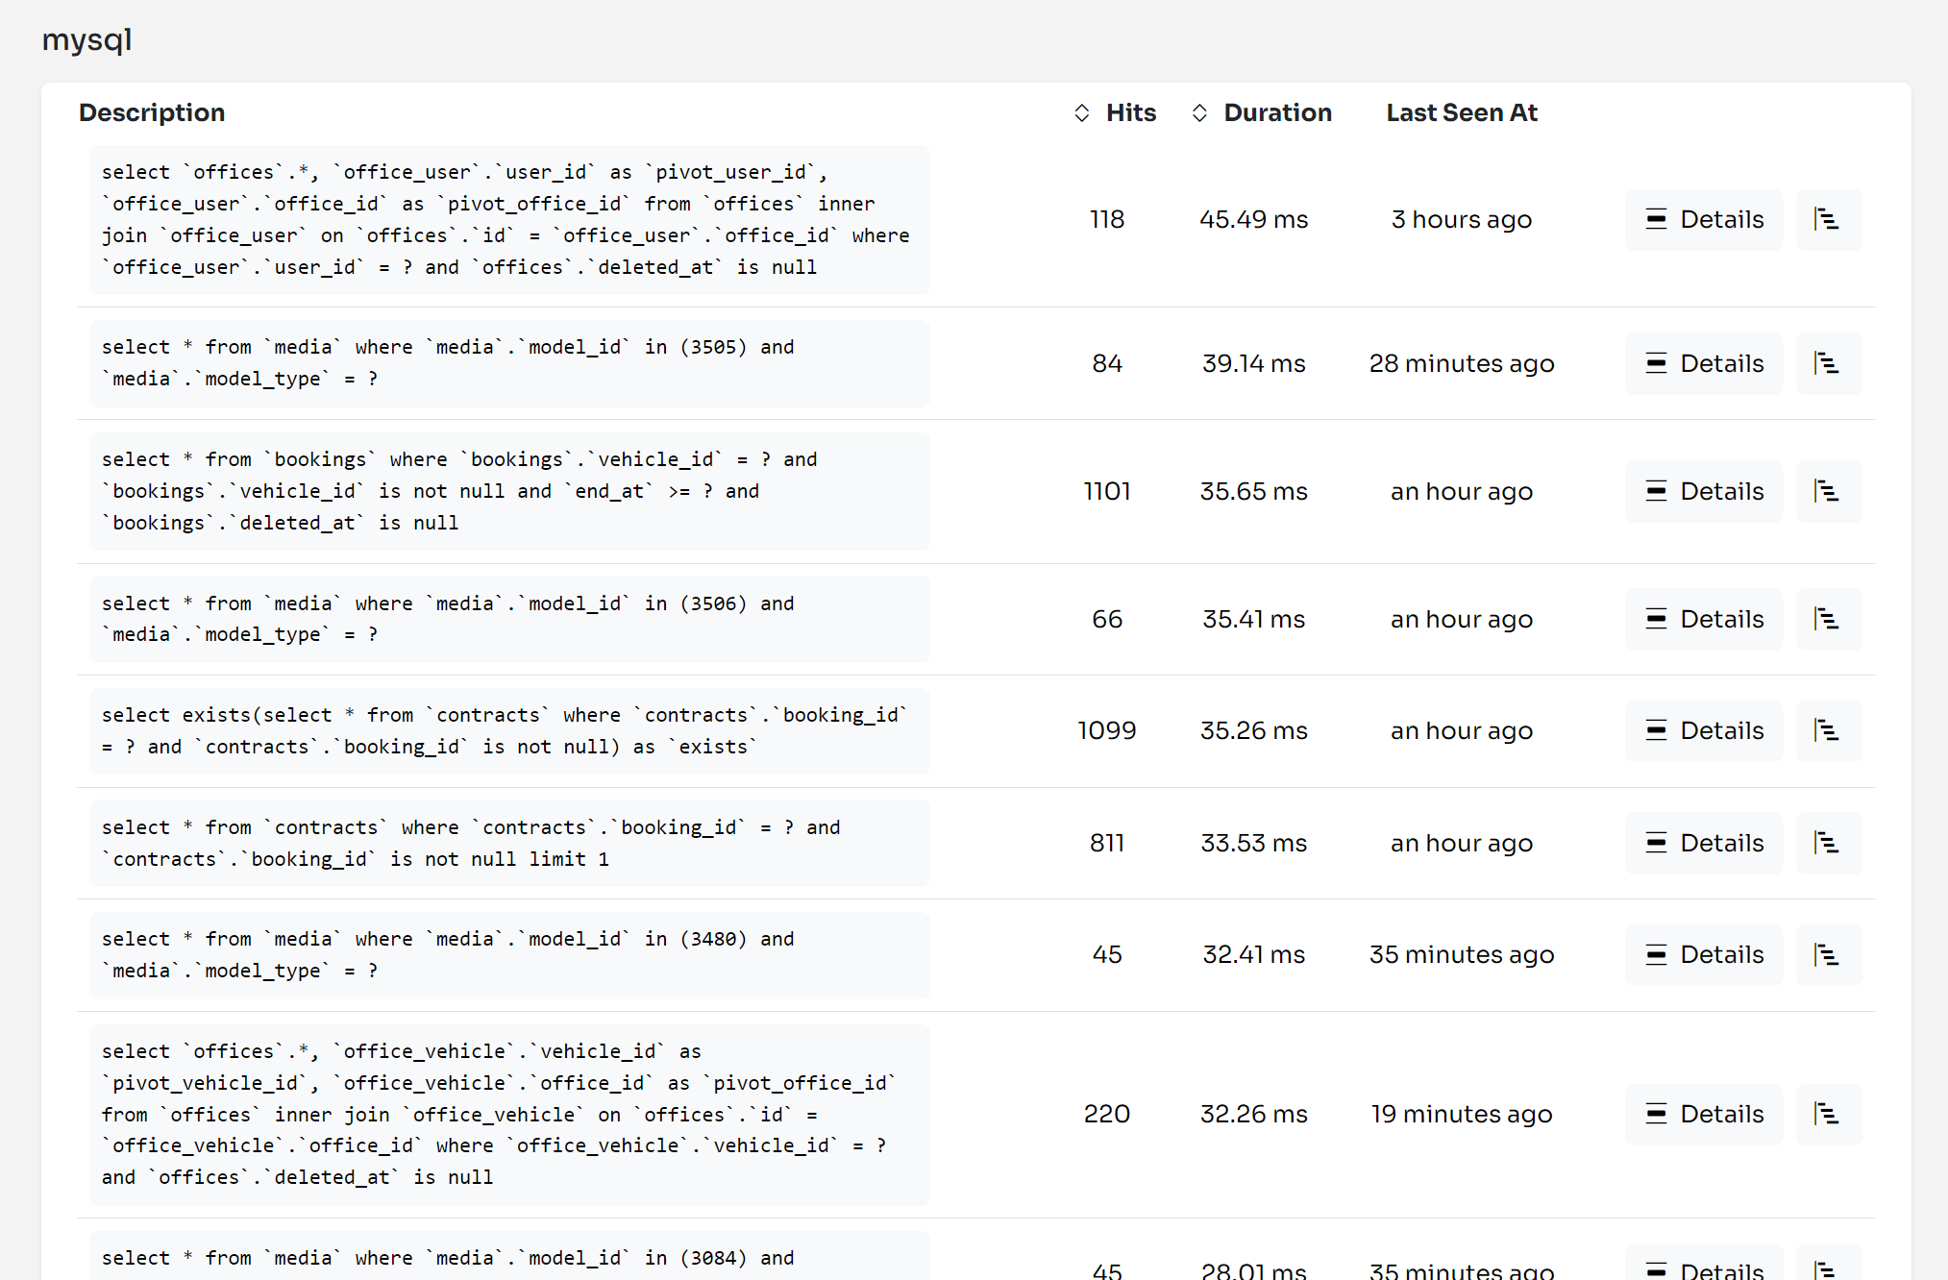Open Details for the media model_id 3506 query
1948x1280 pixels.
coord(1703,619)
